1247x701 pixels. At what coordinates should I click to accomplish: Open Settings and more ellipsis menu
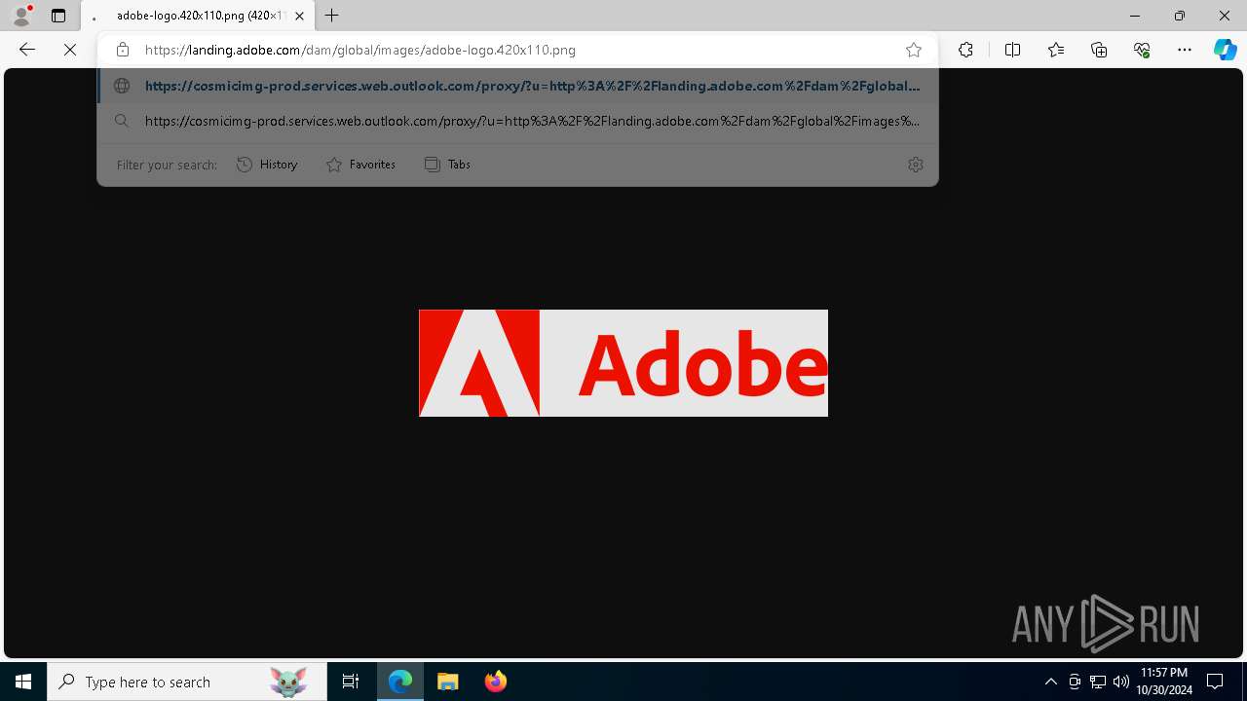point(1185,50)
